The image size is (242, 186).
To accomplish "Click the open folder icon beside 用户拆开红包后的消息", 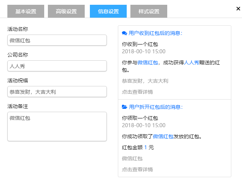I will pos(124,107).
